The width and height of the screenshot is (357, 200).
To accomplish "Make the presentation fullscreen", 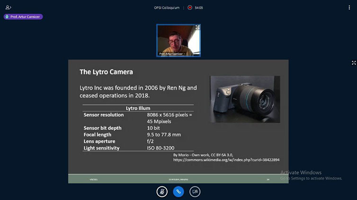I will tap(353, 63).
